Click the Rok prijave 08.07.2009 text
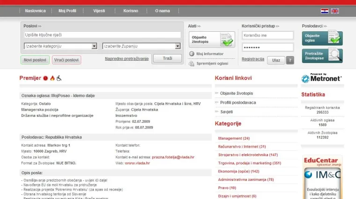 point(134,128)
